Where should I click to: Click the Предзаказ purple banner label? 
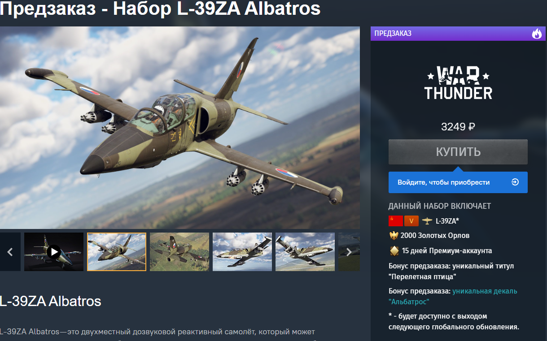[x=393, y=34]
